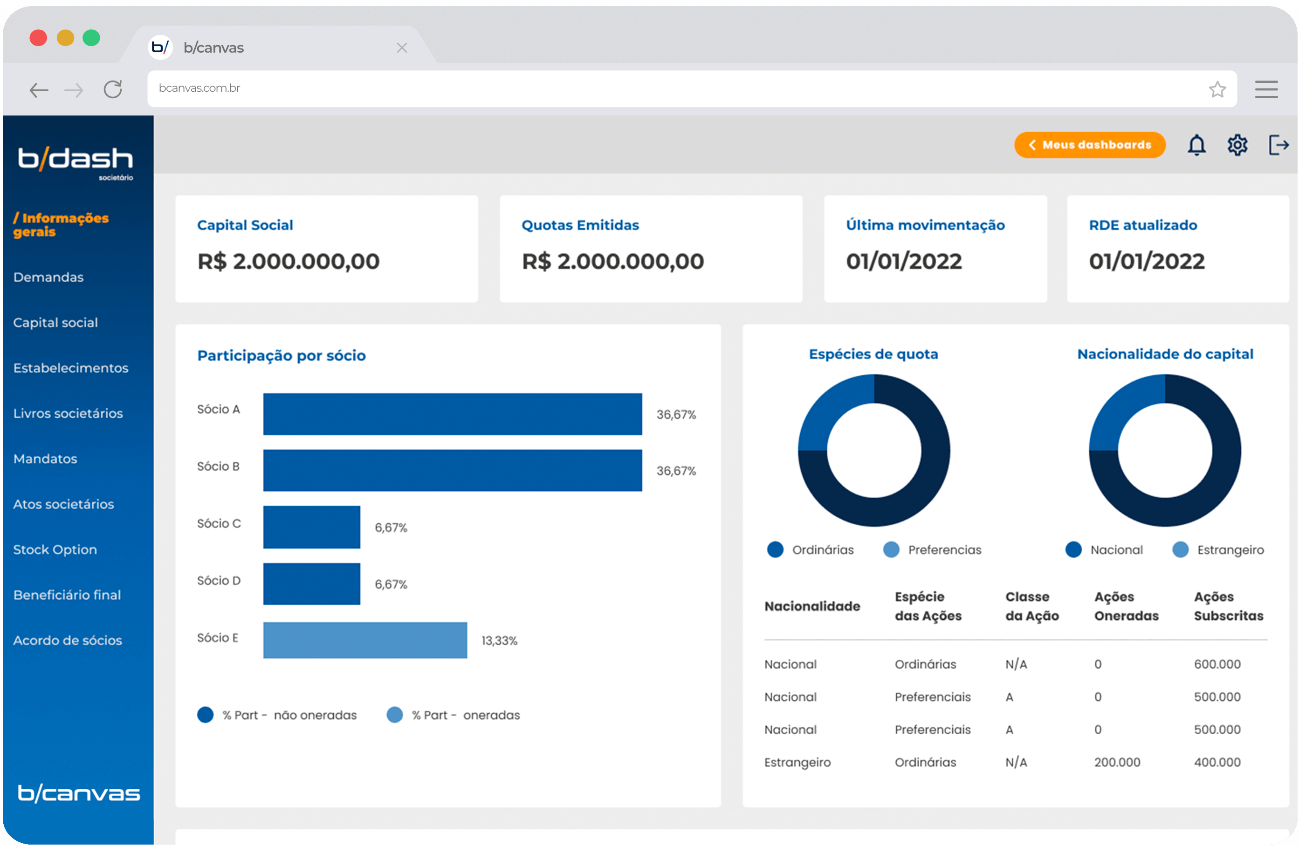Click the Última movimentação card
The width and height of the screenshot is (1299, 846).
935,249
